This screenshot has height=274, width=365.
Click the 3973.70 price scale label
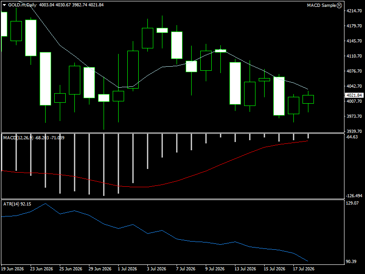pos(354,116)
